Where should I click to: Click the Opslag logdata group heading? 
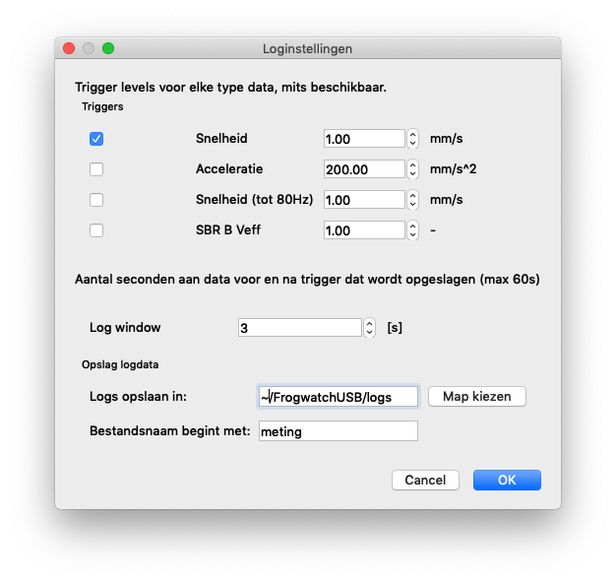coord(120,365)
